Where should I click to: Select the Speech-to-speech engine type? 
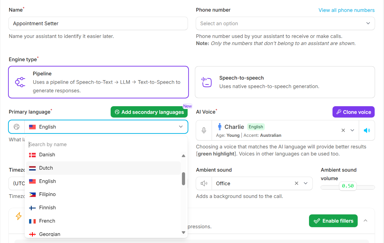(x=285, y=82)
